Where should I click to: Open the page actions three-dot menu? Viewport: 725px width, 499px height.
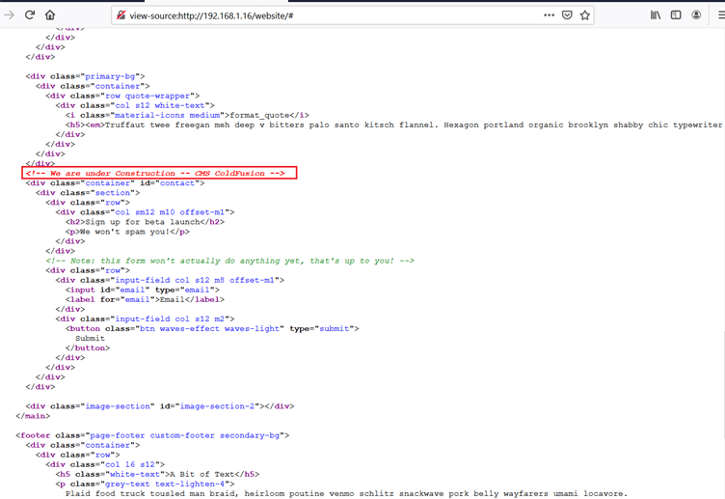549,14
